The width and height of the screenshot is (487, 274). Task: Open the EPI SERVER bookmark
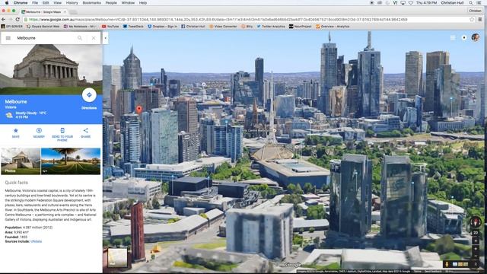(12, 27)
